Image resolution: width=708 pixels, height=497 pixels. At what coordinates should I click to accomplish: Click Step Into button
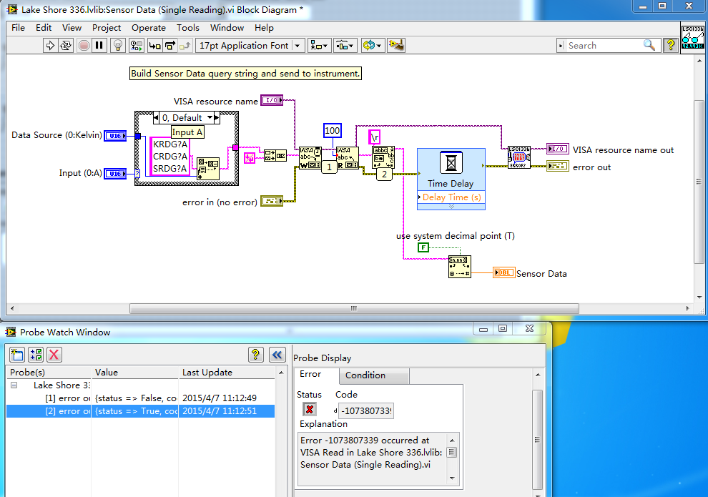click(155, 46)
